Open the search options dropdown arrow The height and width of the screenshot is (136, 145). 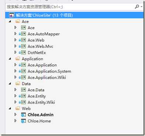pos(142,7)
